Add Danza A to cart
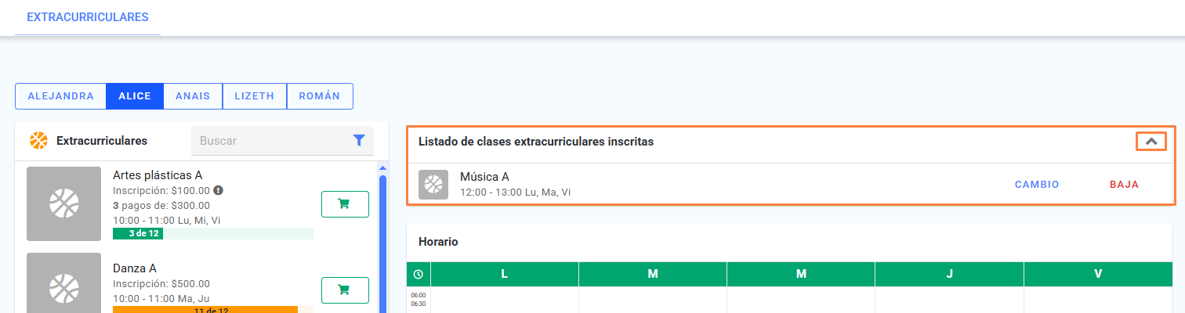This screenshot has height=313, width=1185. click(345, 290)
